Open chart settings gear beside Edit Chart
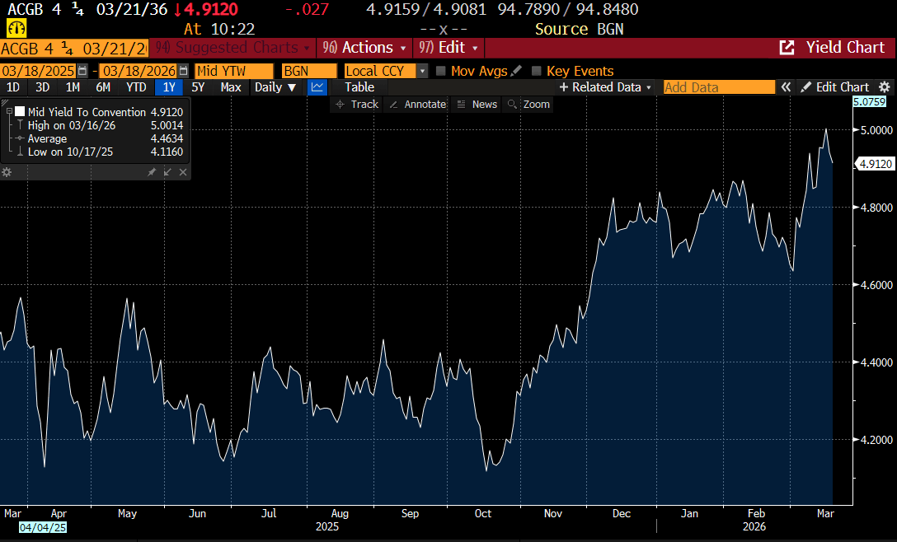This screenshot has height=542, width=897. [885, 87]
